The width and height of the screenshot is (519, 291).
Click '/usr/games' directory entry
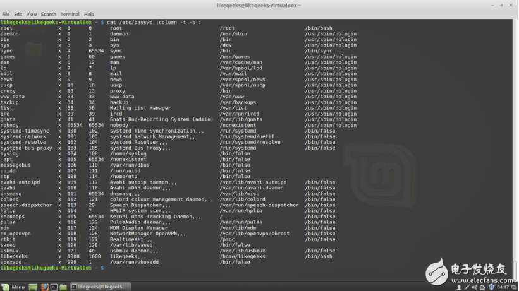[235, 57]
